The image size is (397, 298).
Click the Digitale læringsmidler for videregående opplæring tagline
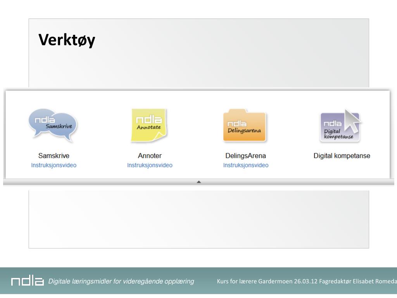coord(121,281)
